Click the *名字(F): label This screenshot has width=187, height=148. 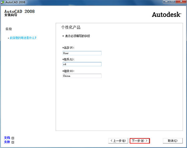point(69,48)
